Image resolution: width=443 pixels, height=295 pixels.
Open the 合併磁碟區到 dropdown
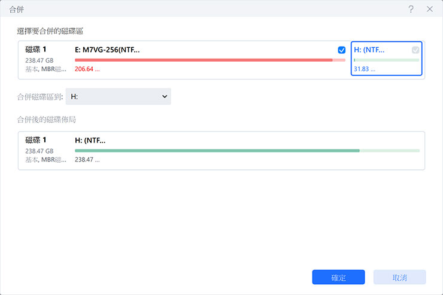118,96
